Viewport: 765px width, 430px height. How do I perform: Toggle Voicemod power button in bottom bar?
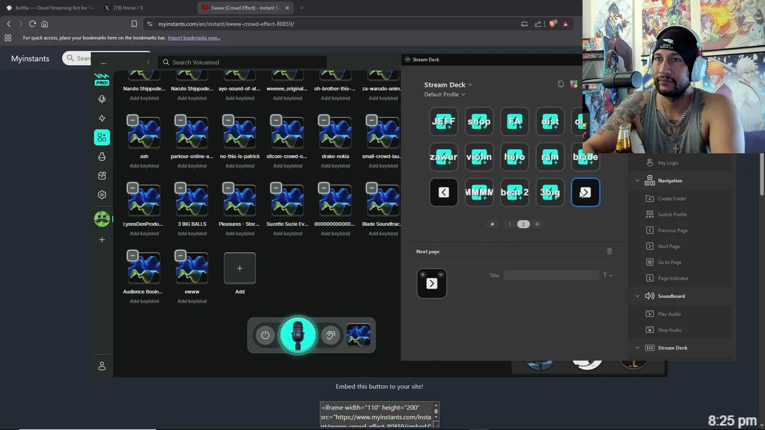tap(265, 335)
